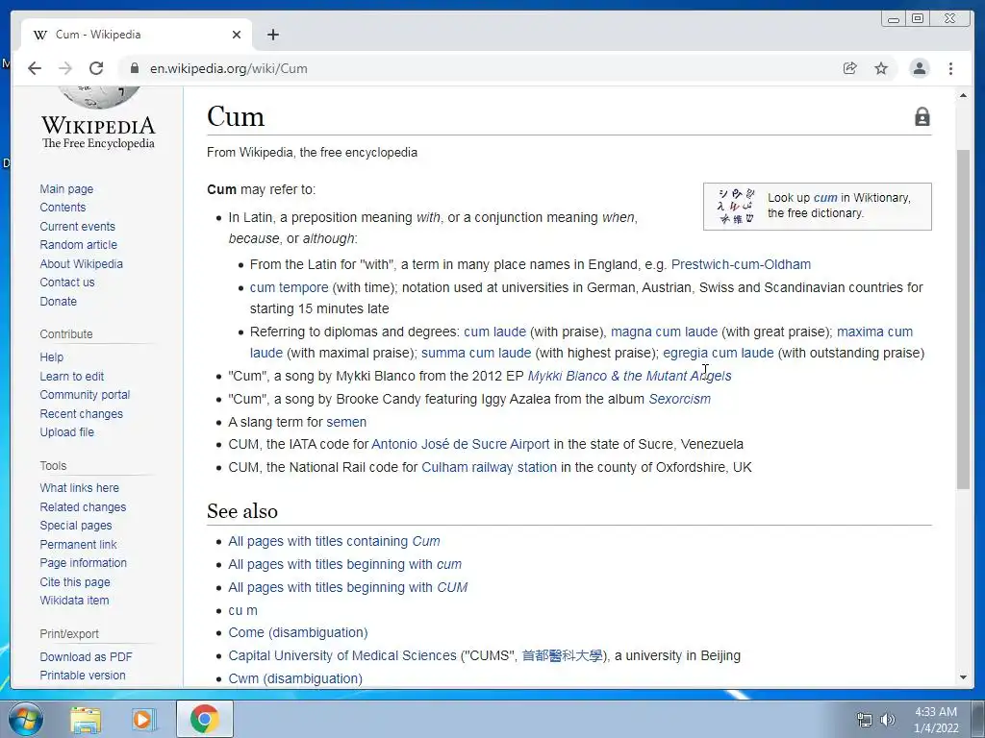The image size is (985, 738).
Task: Click the browser back arrow
Action: (x=35, y=68)
